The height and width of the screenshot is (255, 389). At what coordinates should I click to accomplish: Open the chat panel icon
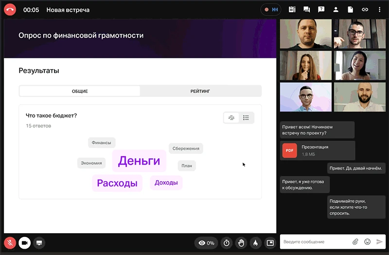point(307,10)
